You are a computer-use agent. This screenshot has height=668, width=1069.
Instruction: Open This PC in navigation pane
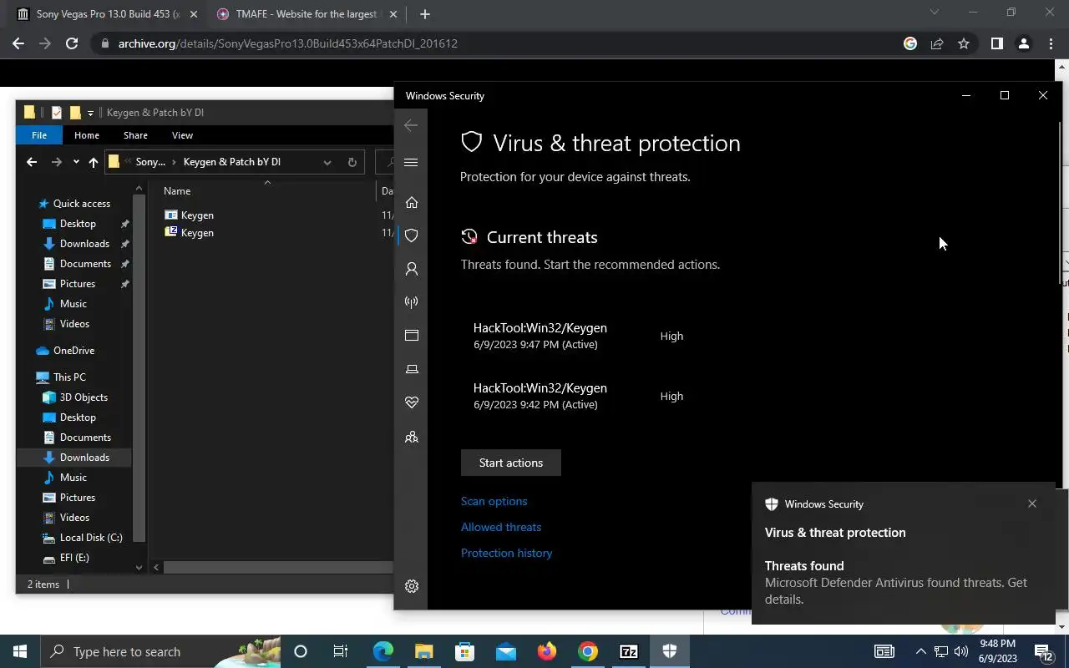(x=69, y=377)
